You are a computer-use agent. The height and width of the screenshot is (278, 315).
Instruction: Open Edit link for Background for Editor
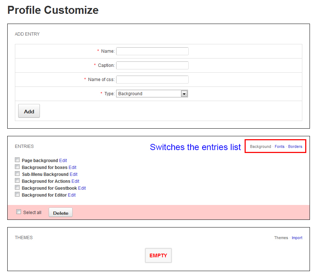click(x=71, y=195)
